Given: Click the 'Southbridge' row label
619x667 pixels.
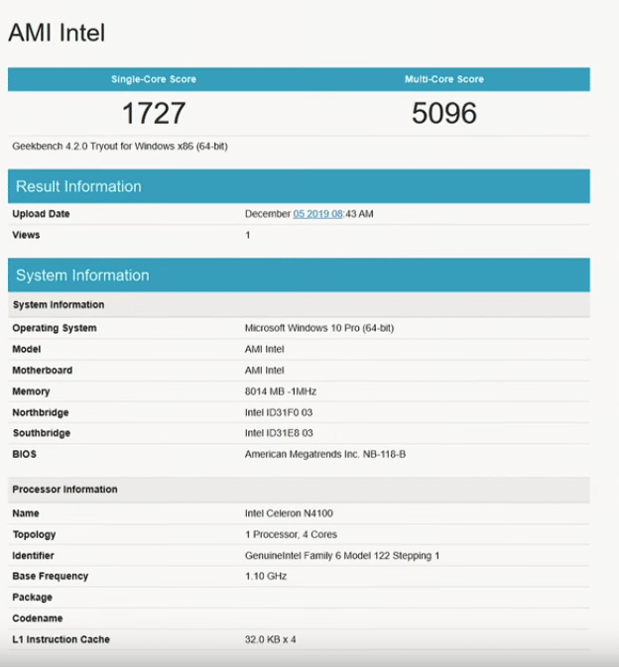Looking at the screenshot, I should tap(42, 433).
